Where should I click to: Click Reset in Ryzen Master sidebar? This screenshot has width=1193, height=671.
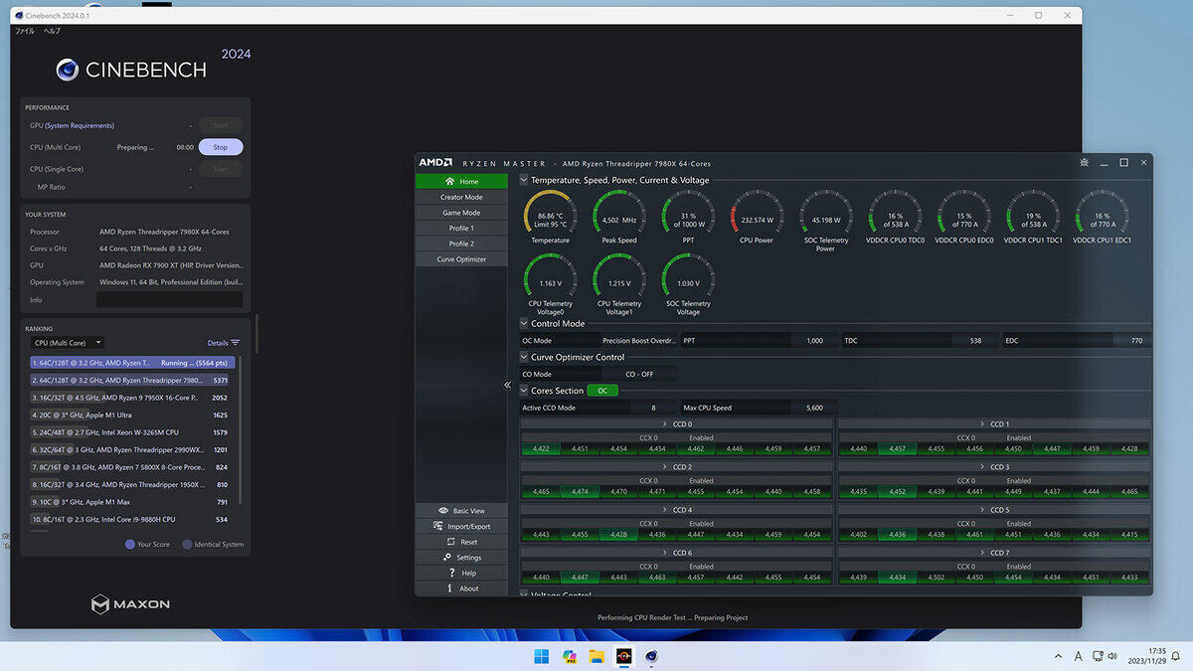pyautogui.click(x=460, y=542)
